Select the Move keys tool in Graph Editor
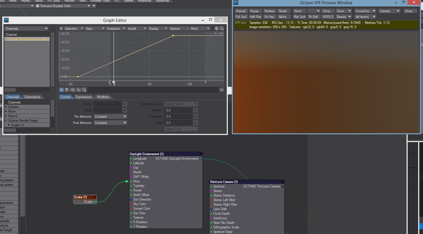 (61, 90)
